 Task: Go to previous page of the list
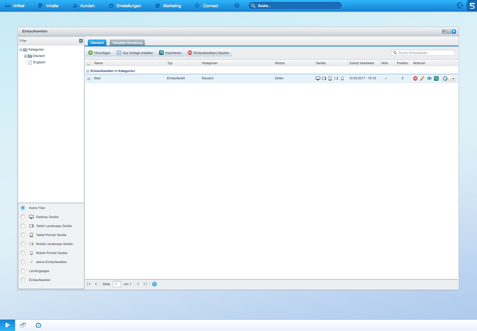(96, 284)
